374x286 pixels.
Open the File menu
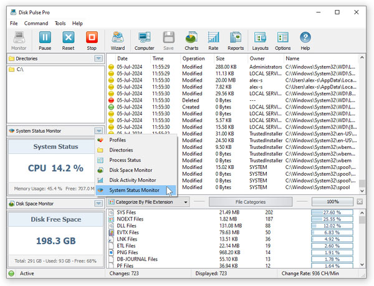pos(14,23)
